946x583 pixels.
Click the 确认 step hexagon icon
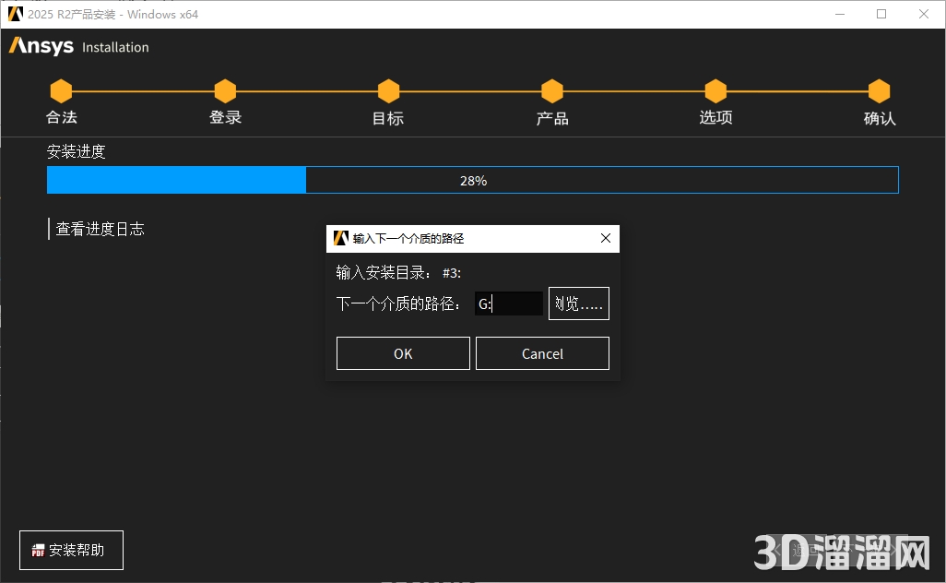pyautogui.click(x=879, y=90)
